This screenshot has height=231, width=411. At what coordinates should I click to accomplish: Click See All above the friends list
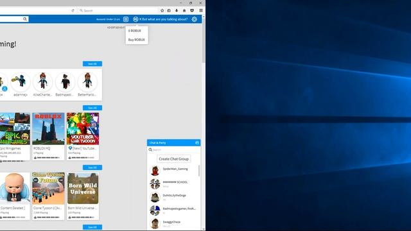tap(92, 64)
